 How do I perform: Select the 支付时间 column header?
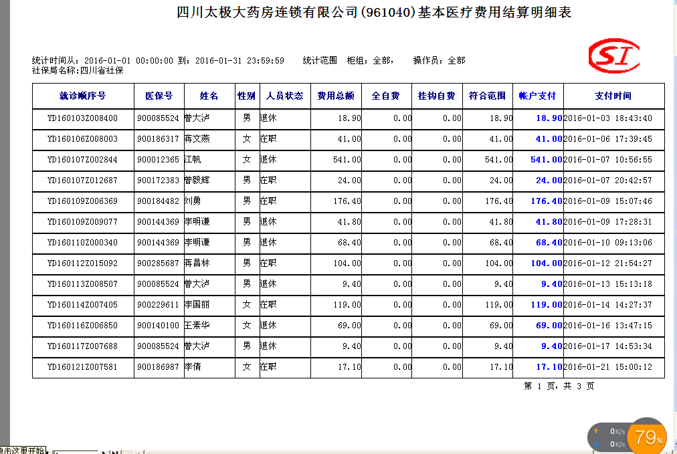pyautogui.click(x=613, y=96)
